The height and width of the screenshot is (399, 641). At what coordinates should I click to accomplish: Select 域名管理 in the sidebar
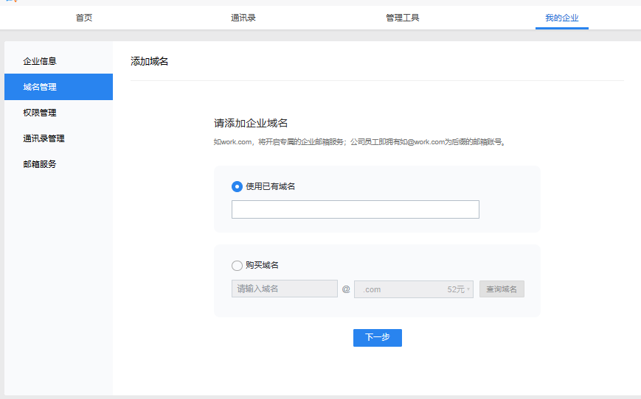point(40,87)
